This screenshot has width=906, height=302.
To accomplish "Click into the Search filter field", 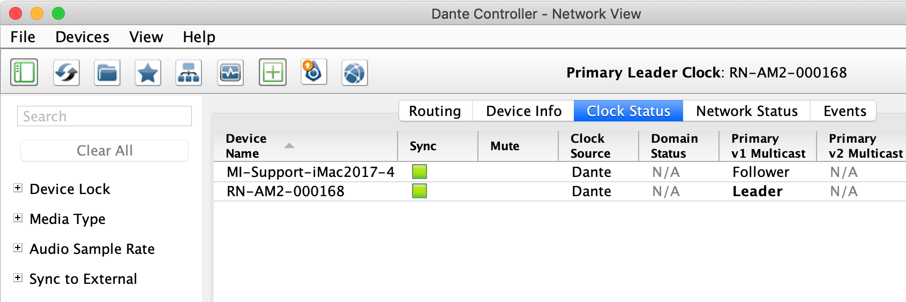I will point(104,116).
